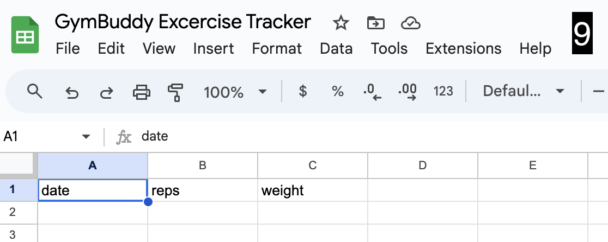
Task: Open the name box dropdown arrow
Action: (86, 137)
